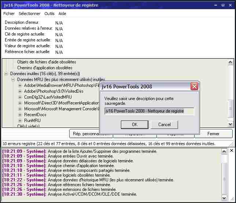Close the jv16 PowerTools 2008 dialog

click(194, 86)
